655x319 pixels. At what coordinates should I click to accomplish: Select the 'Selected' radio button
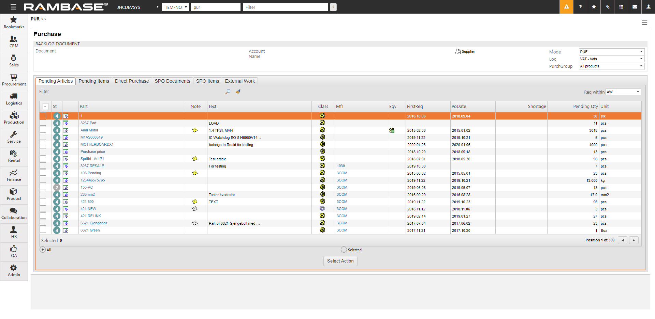coord(344,250)
